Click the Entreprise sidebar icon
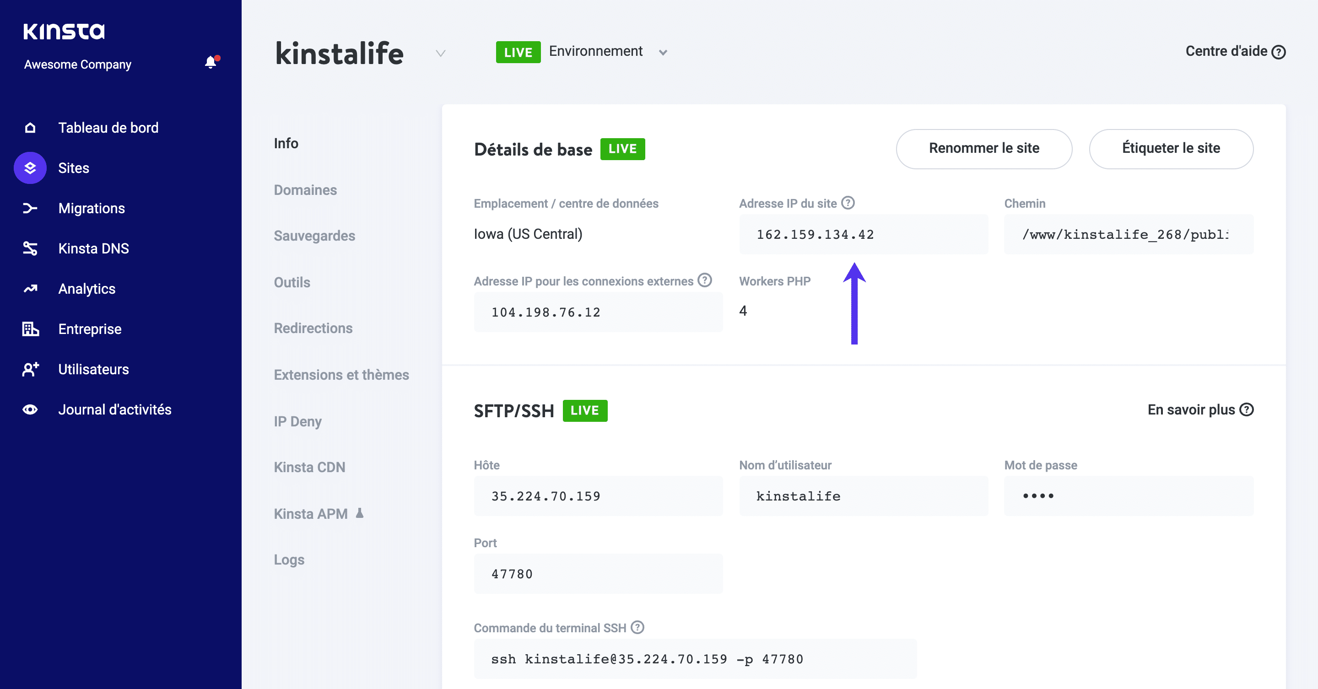The height and width of the screenshot is (689, 1318). [x=31, y=329]
